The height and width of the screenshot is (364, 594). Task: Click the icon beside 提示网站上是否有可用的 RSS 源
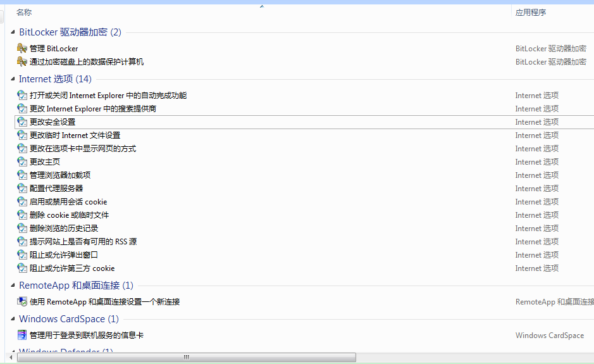coord(22,241)
